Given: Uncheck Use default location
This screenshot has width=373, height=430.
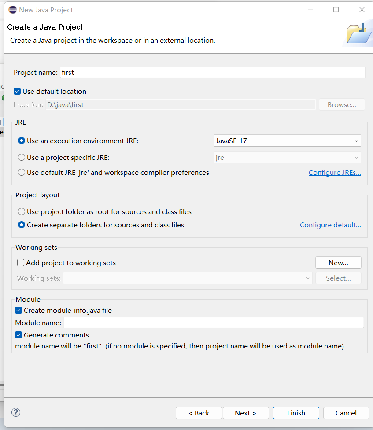Looking at the screenshot, I should pos(18,92).
